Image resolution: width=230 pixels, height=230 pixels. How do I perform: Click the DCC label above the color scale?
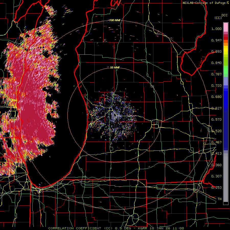click(224, 15)
